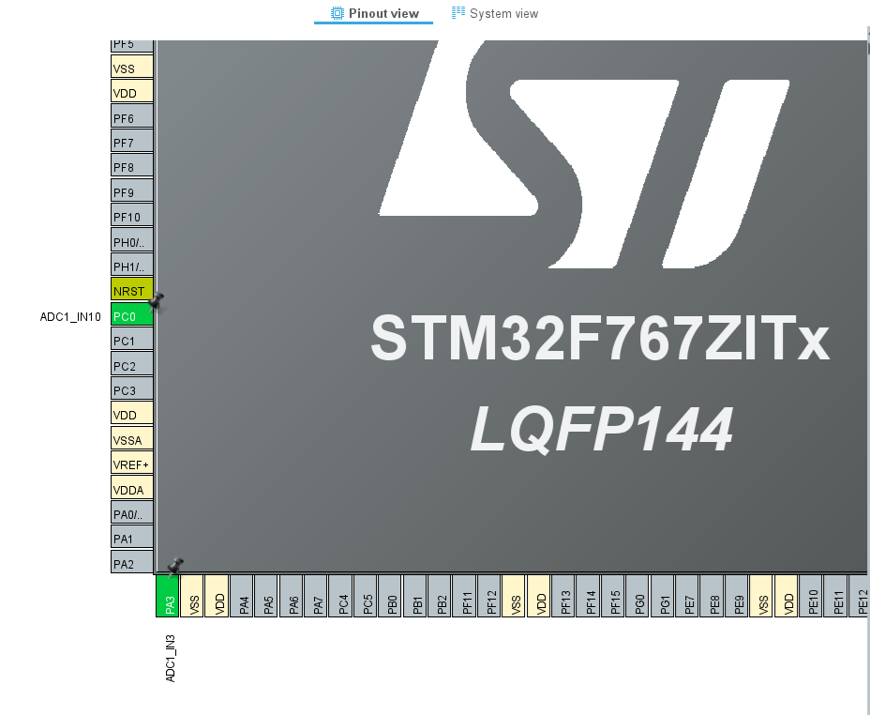Select the green PC0 pin
The height and width of the screenshot is (715, 870).
click(132, 314)
